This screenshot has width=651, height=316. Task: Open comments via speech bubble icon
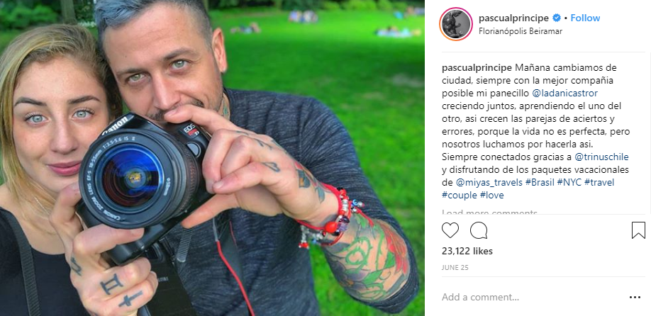pyautogui.click(x=479, y=230)
